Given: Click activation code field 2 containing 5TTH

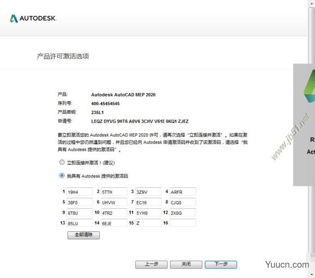Looking at the screenshot, I should 114,191.
